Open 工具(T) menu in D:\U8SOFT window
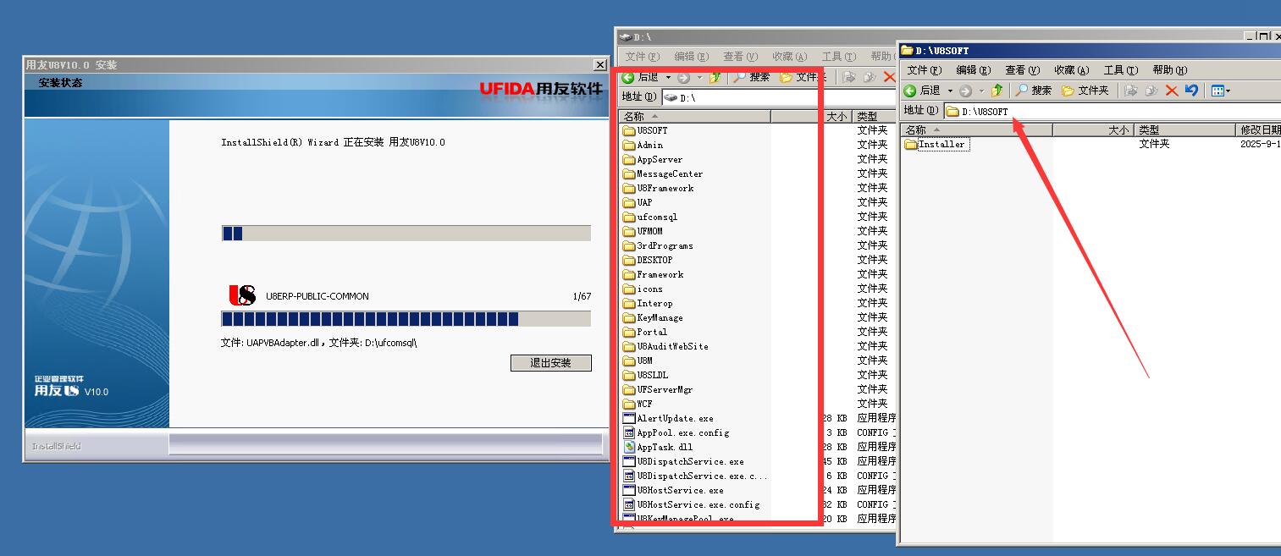 click(1121, 70)
